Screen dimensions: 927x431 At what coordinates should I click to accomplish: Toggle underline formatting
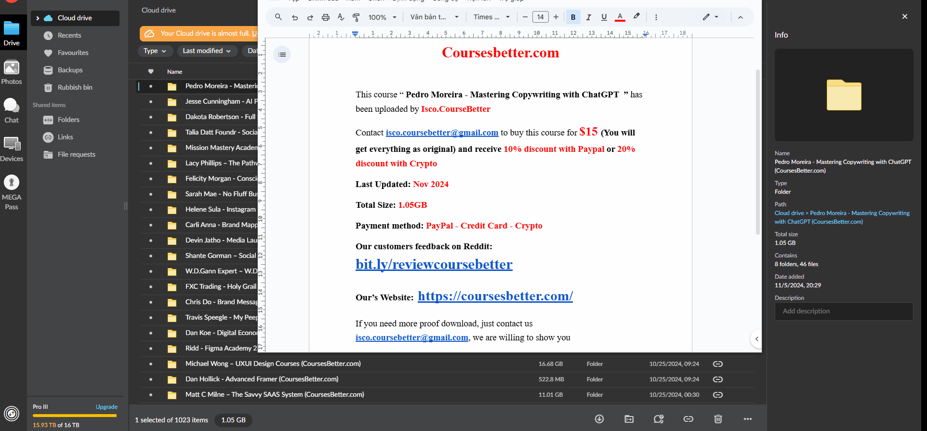(604, 17)
